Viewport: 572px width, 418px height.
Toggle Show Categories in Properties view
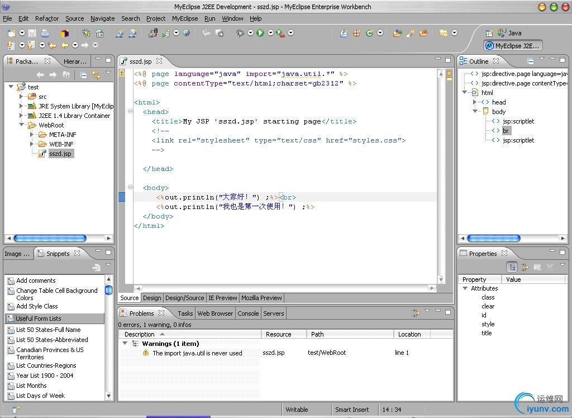[512, 267]
